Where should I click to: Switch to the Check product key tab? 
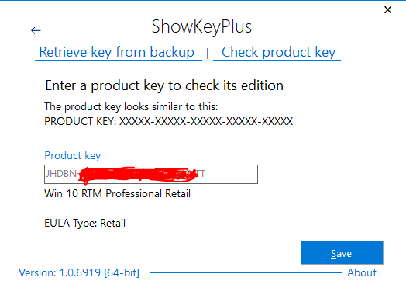click(x=278, y=52)
